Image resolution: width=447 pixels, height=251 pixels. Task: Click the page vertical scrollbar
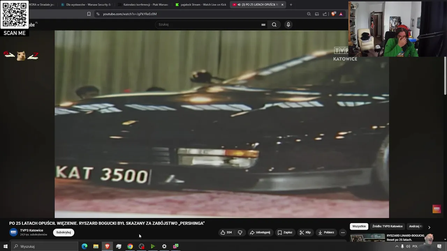pos(445,75)
